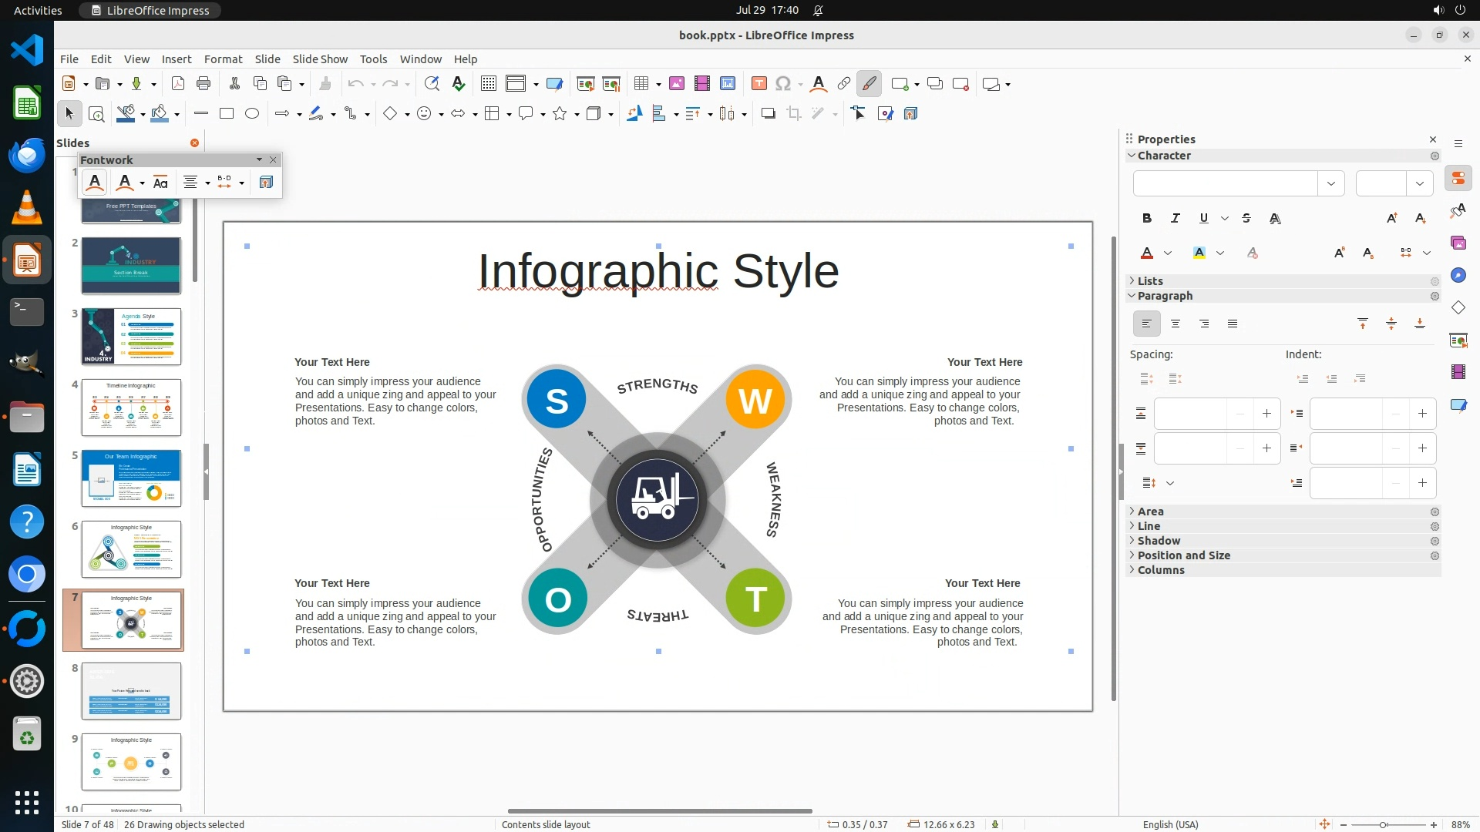Screen dimensions: 1480x832
Task: Click the Crop Image tool
Action: [x=794, y=114]
